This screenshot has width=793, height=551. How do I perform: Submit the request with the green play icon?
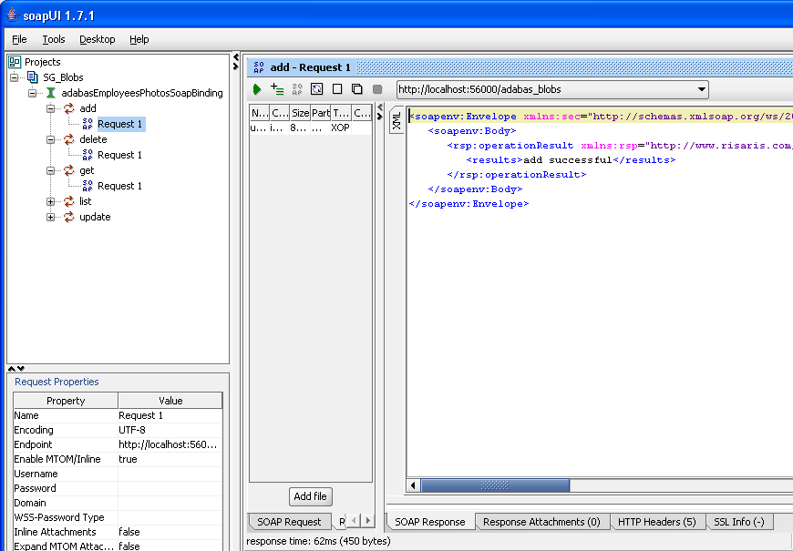[257, 89]
